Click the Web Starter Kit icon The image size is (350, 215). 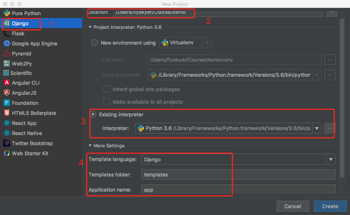7,153
